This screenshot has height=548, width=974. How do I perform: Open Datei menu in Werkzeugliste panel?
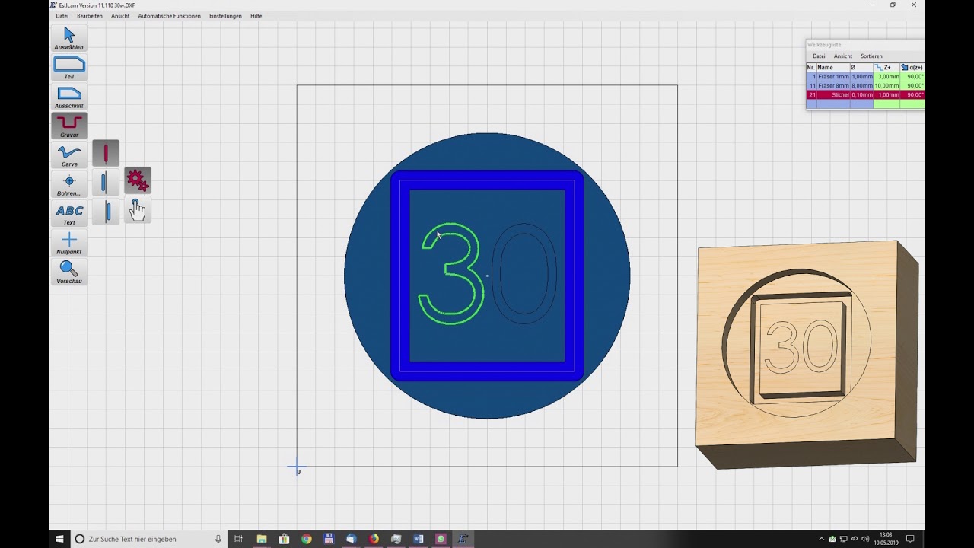tap(819, 56)
